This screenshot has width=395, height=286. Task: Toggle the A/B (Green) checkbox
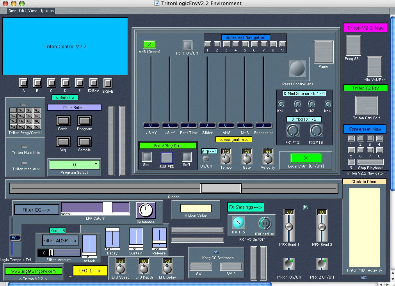(x=149, y=44)
